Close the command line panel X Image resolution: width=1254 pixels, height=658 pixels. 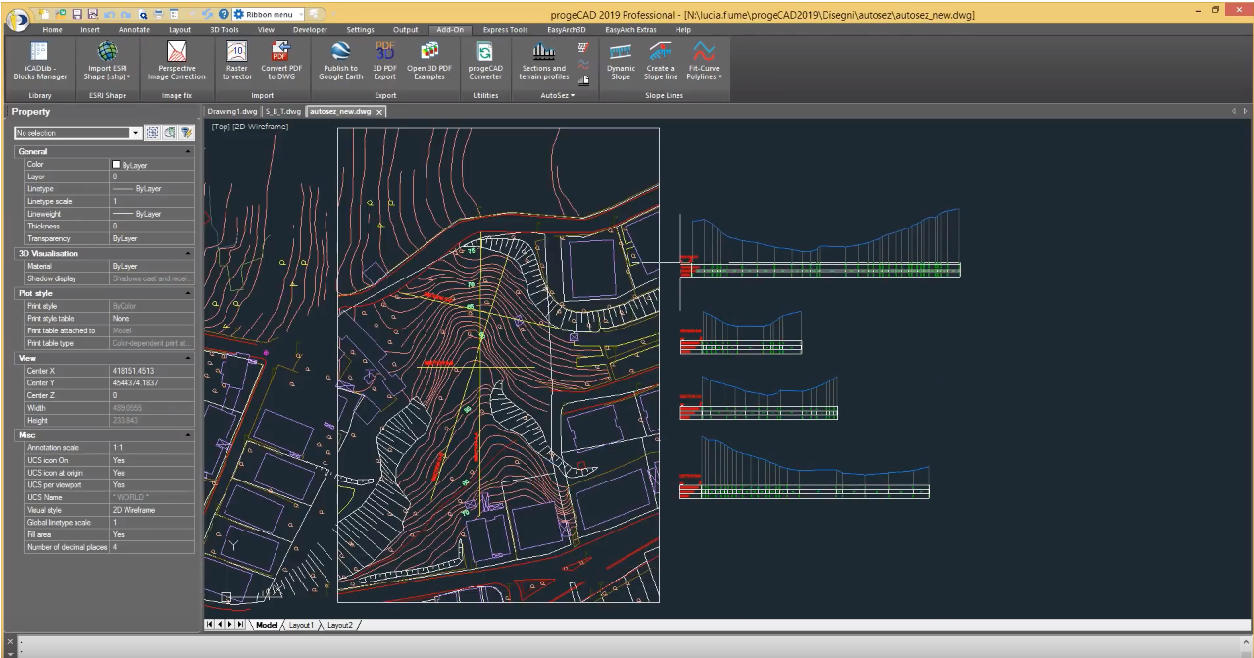pyautogui.click(x=9, y=640)
